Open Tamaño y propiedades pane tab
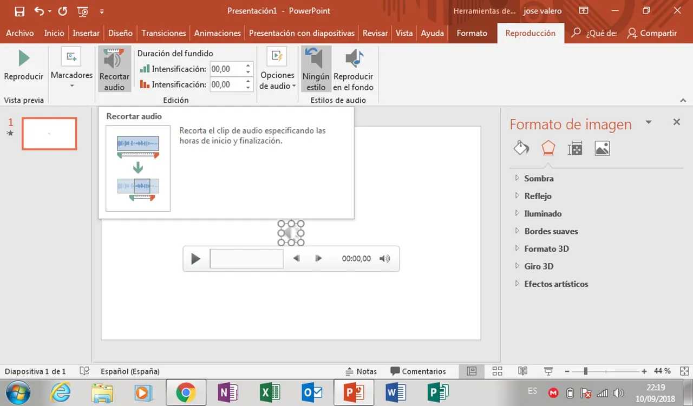Viewport: 693px width, 406px height. (575, 148)
